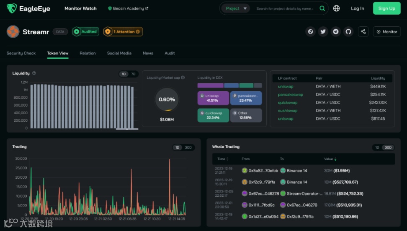Click the Sign Up button
The height and width of the screenshot is (231, 407).
386,8
